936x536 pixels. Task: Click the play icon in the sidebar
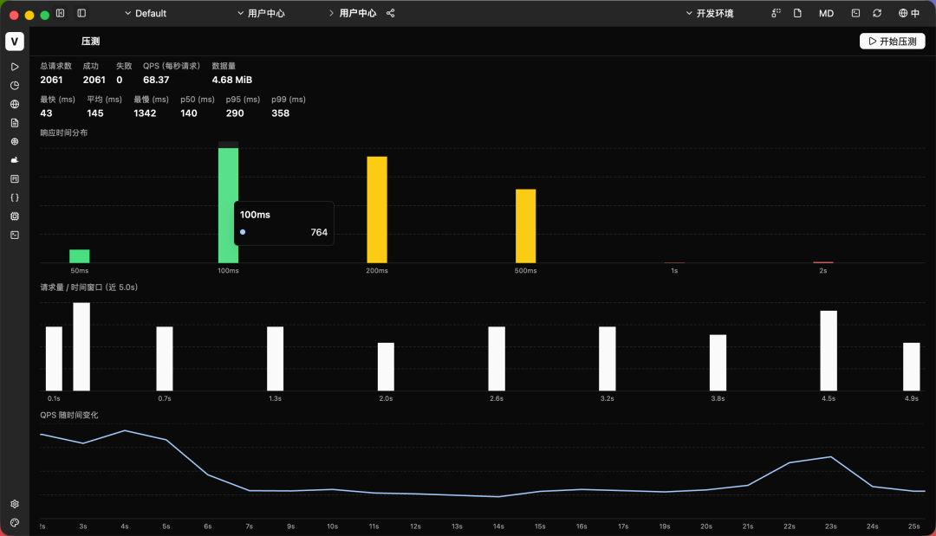coord(15,67)
